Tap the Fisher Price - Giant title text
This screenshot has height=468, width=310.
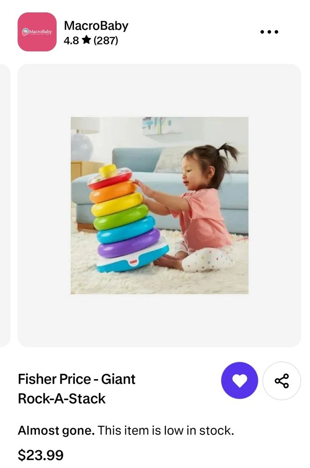76,379
